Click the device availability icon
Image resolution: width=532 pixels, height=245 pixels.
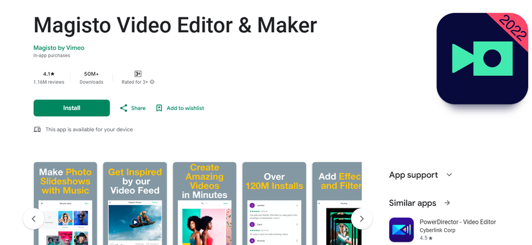[x=37, y=129]
